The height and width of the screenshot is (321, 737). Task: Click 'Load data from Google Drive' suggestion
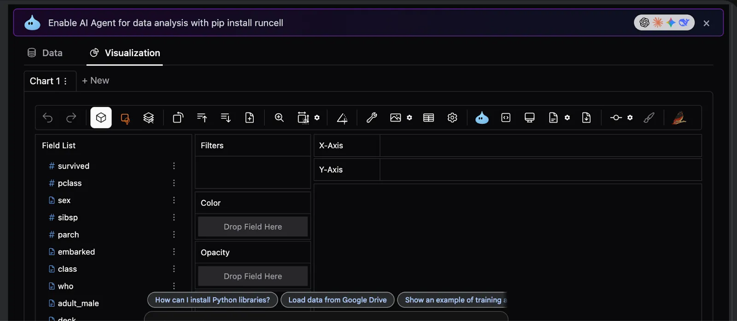click(337, 300)
